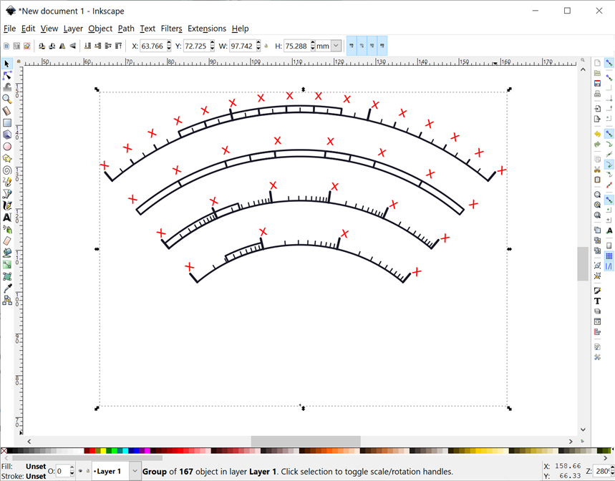Open the mm units dropdown
Screen dimensions: 615x481
336,46
